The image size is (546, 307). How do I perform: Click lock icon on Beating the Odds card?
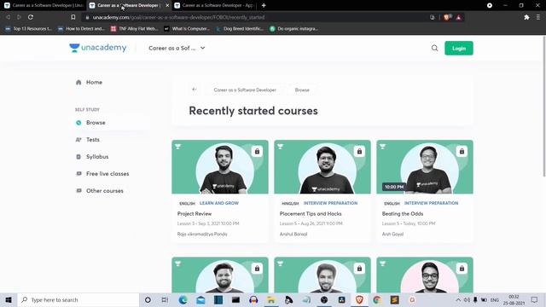click(x=462, y=152)
